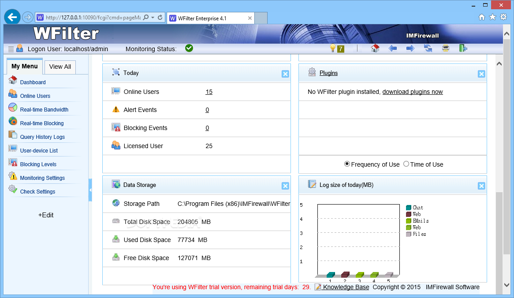The width and height of the screenshot is (514, 298).
Task: Click the +Edit menu button
Action: (46, 215)
